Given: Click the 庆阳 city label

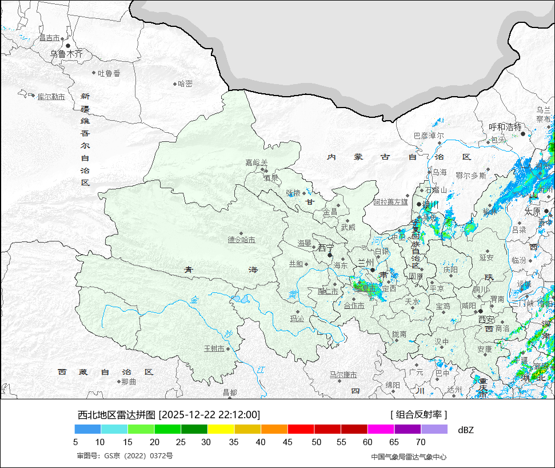Looking at the screenshot, I should tap(450, 269).
